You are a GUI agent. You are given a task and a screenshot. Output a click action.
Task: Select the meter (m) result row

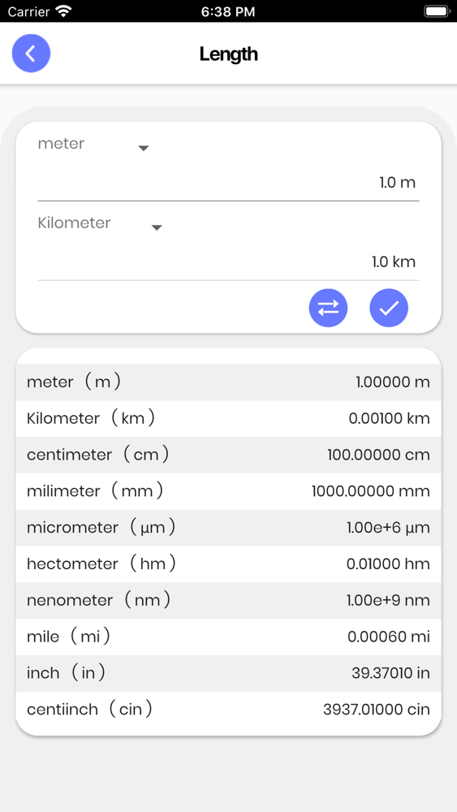pos(228,382)
